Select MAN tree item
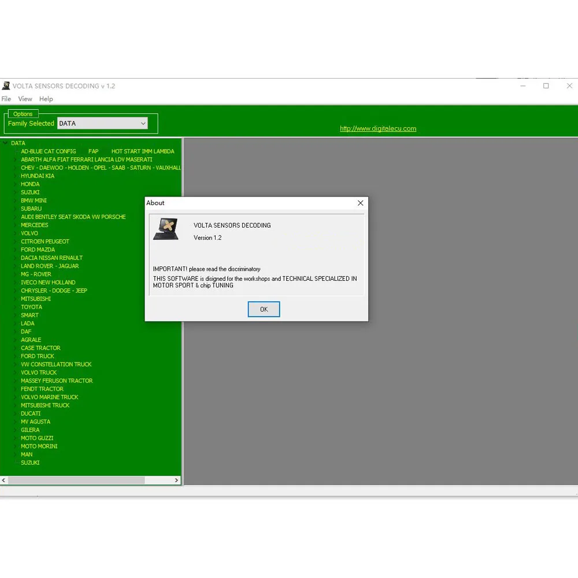Image resolution: width=578 pixels, height=578 pixels. point(27,454)
